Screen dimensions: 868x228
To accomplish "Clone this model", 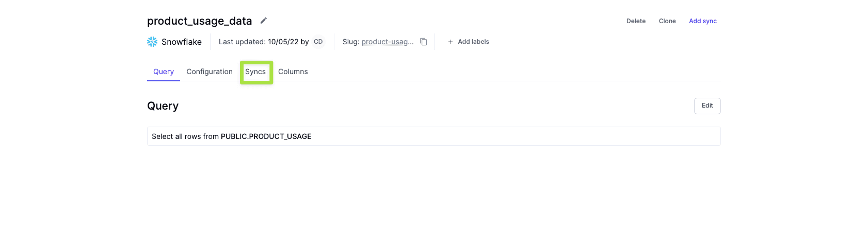I will (667, 21).
